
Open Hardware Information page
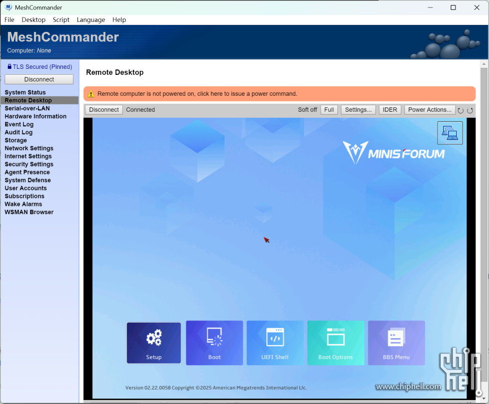tap(35, 116)
